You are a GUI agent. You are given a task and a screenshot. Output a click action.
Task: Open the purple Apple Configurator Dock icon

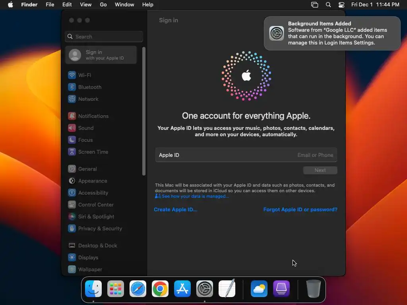click(281, 289)
